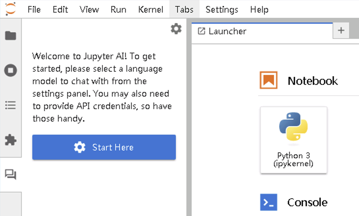Open the File Browser folder icon
The height and width of the screenshot is (216, 359).
[11, 35]
